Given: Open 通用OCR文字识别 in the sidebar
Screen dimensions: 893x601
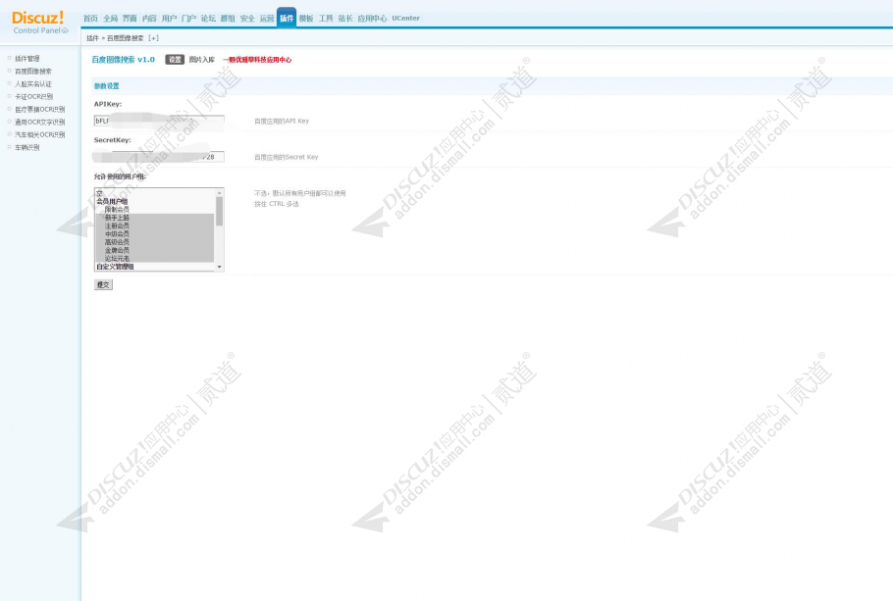Looking at the screenshot, I should 39,122.
